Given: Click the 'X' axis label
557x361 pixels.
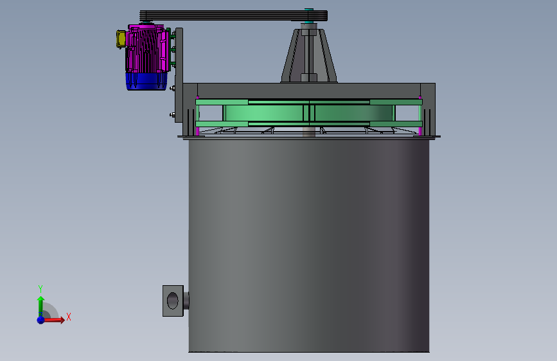Looking at the screenshot, I should 69,317.
